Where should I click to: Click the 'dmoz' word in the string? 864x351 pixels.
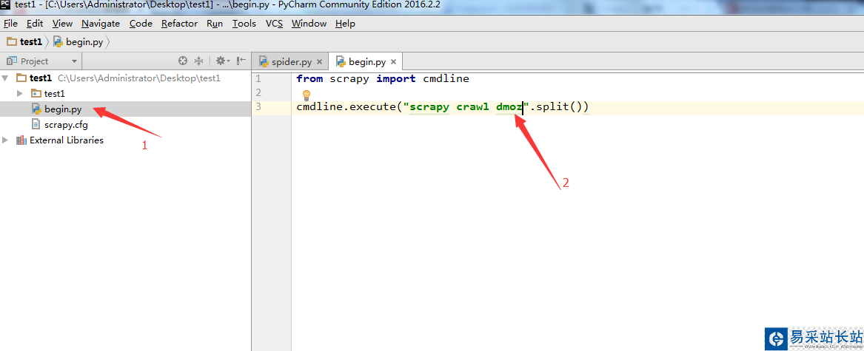(509, 106)
